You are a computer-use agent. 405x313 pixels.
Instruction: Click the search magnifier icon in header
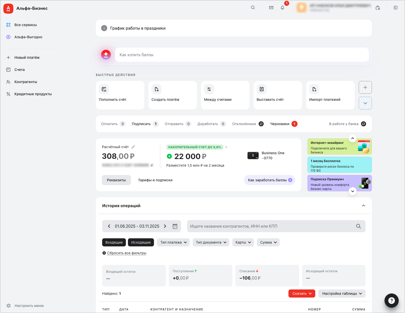(253, 8)
